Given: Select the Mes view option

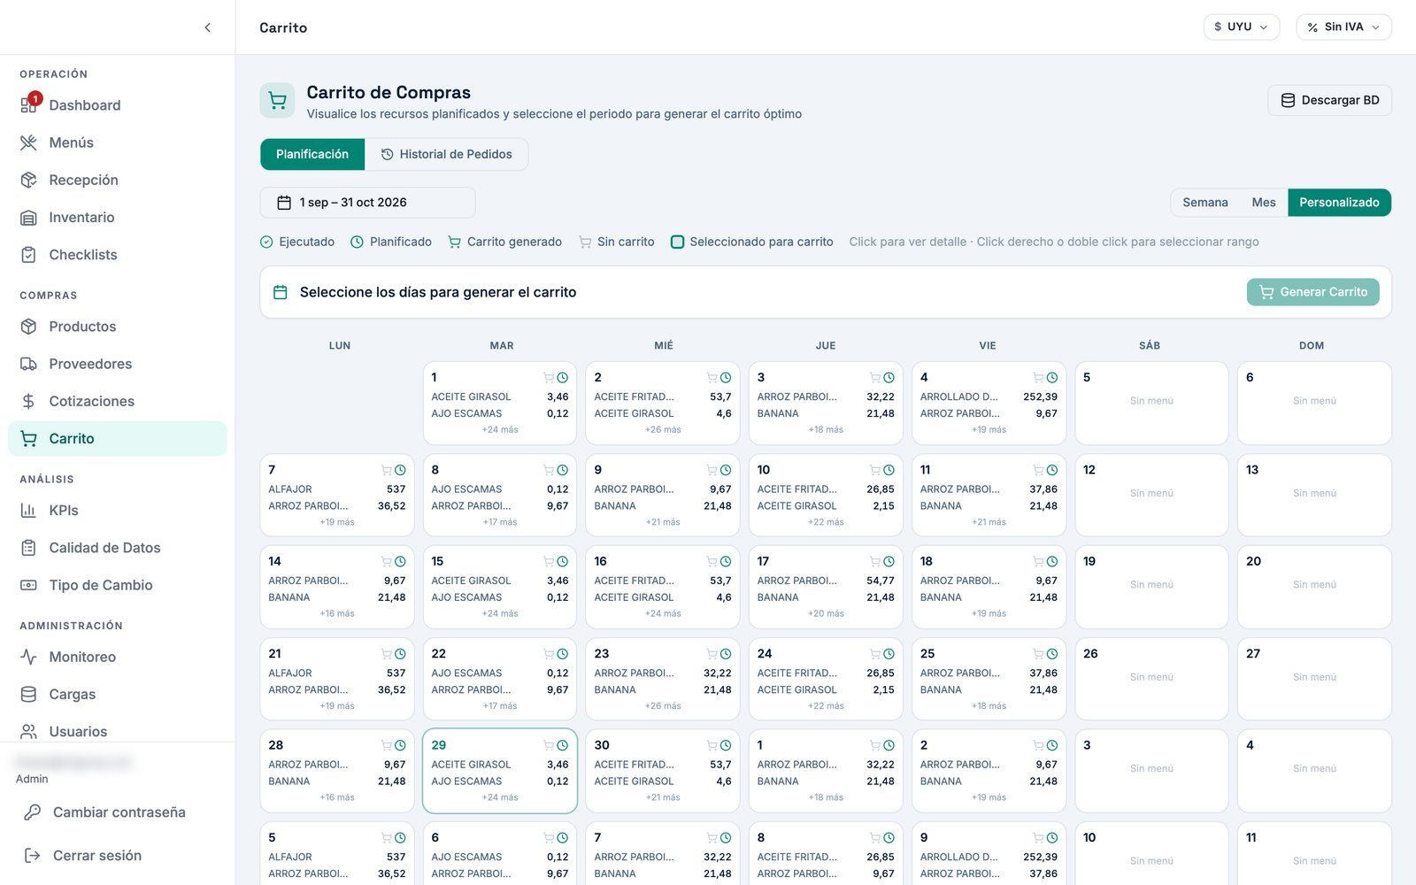Looking at the screenshot, I should (x=1264, y=203).
